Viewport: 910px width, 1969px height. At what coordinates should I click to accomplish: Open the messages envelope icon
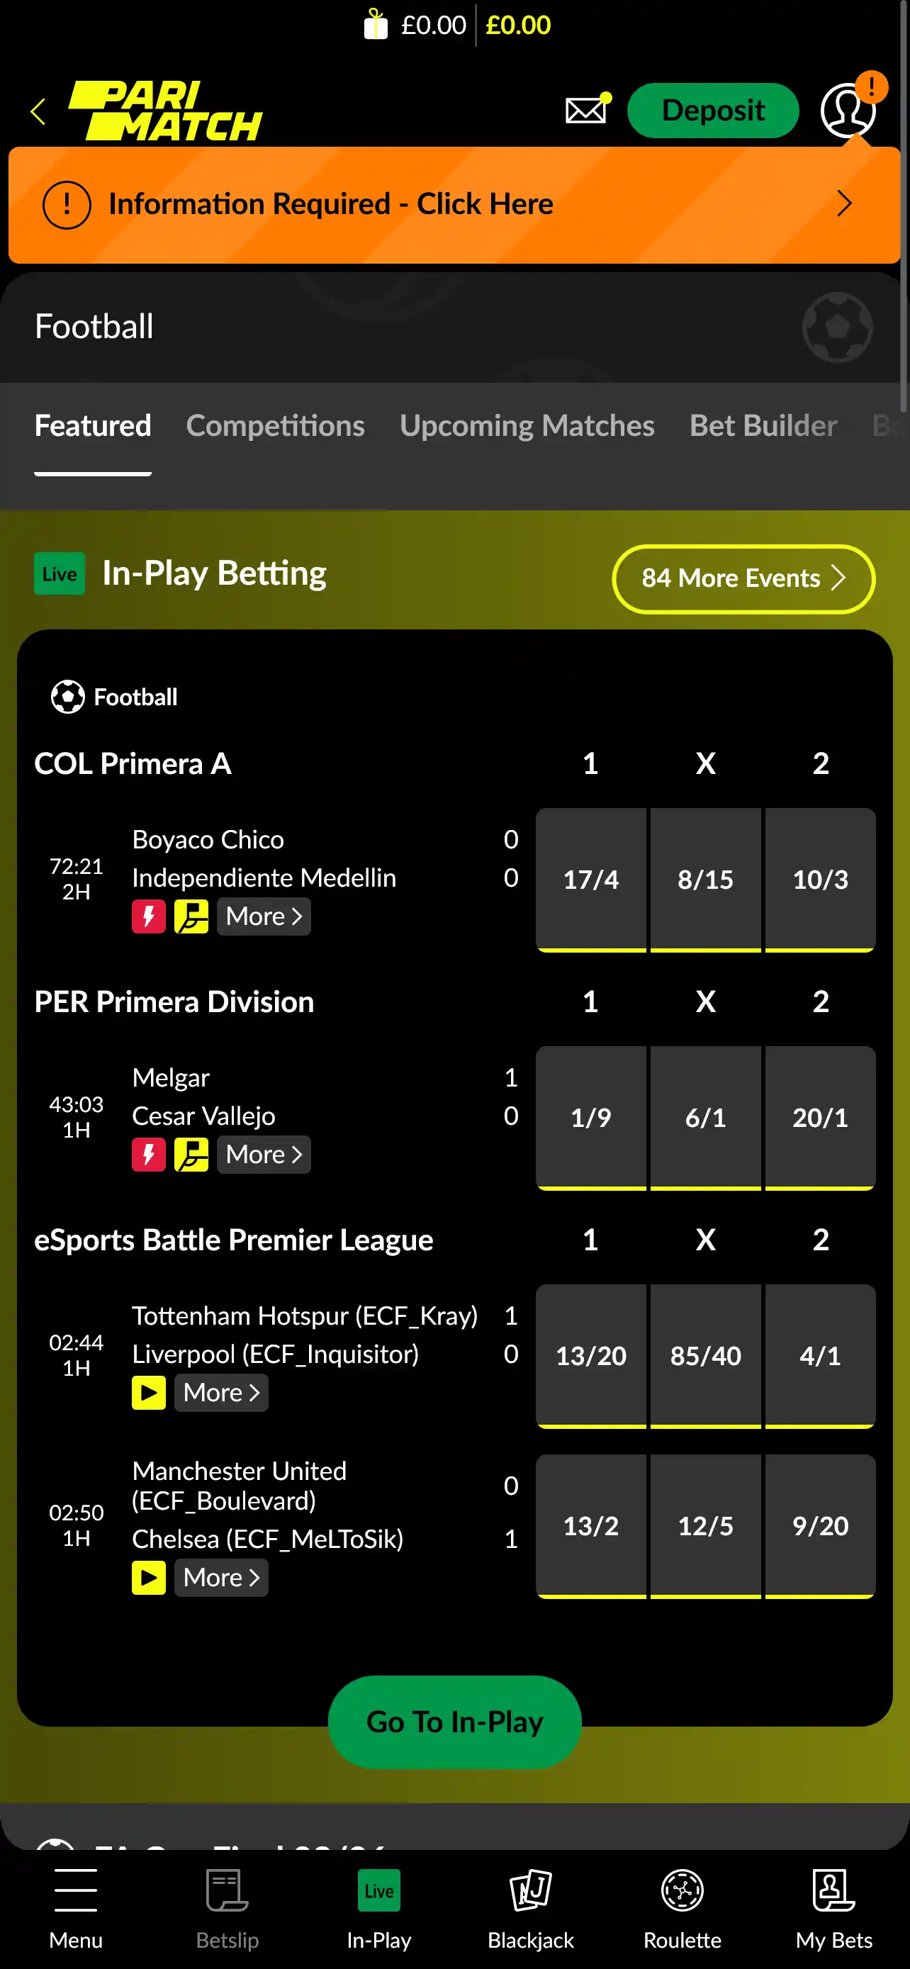pyautogui.click(x=586, y=110)
